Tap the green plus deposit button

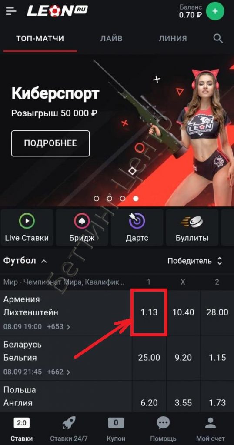point(215,11)
